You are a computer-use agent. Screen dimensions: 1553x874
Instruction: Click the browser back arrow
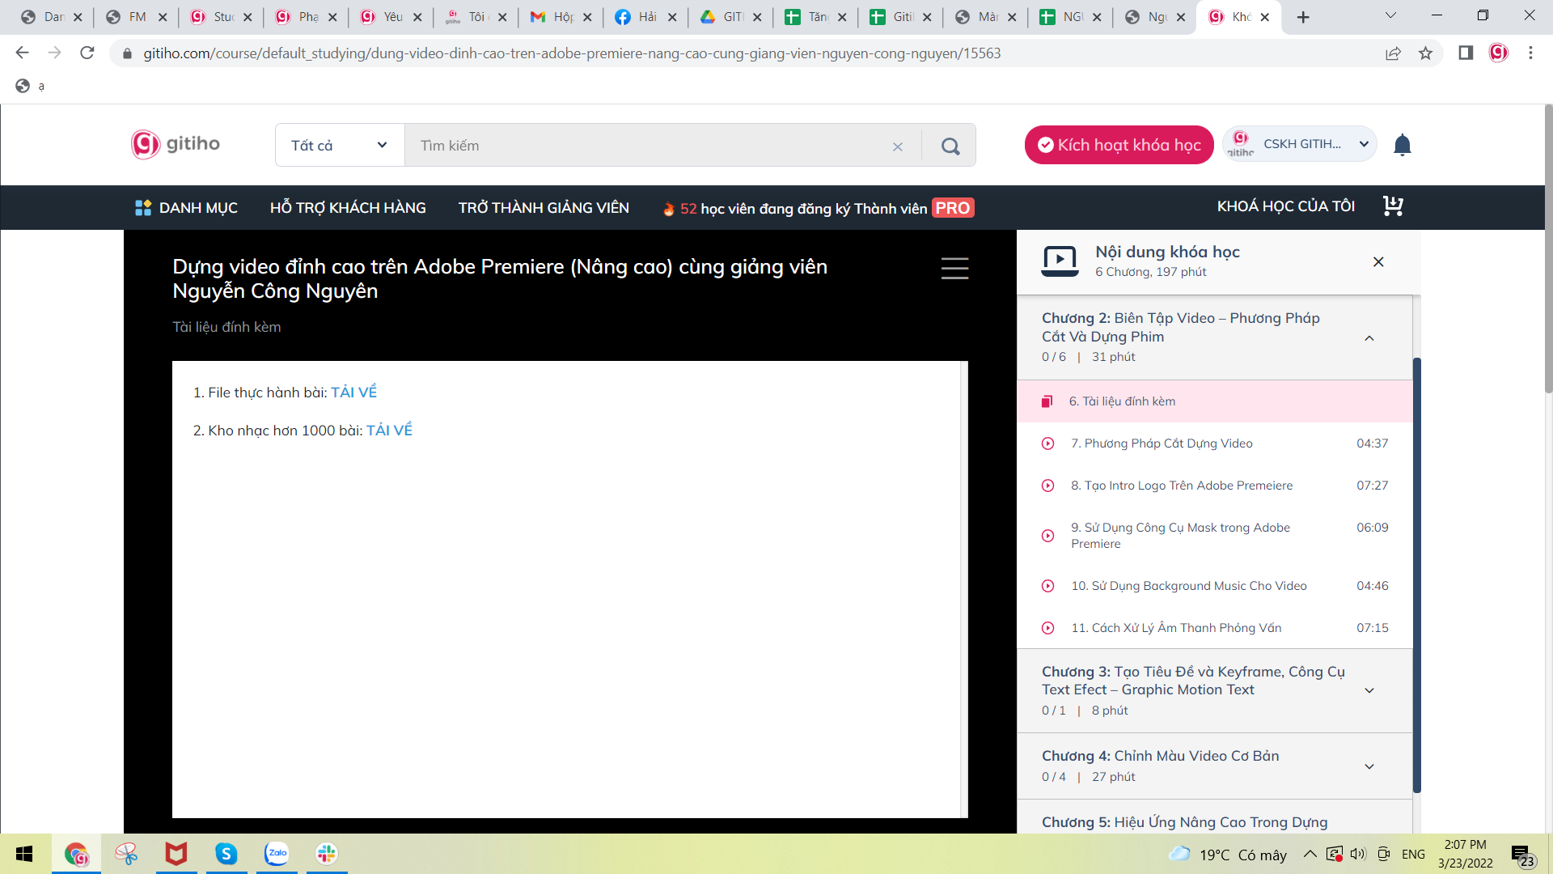pos(22,53)
